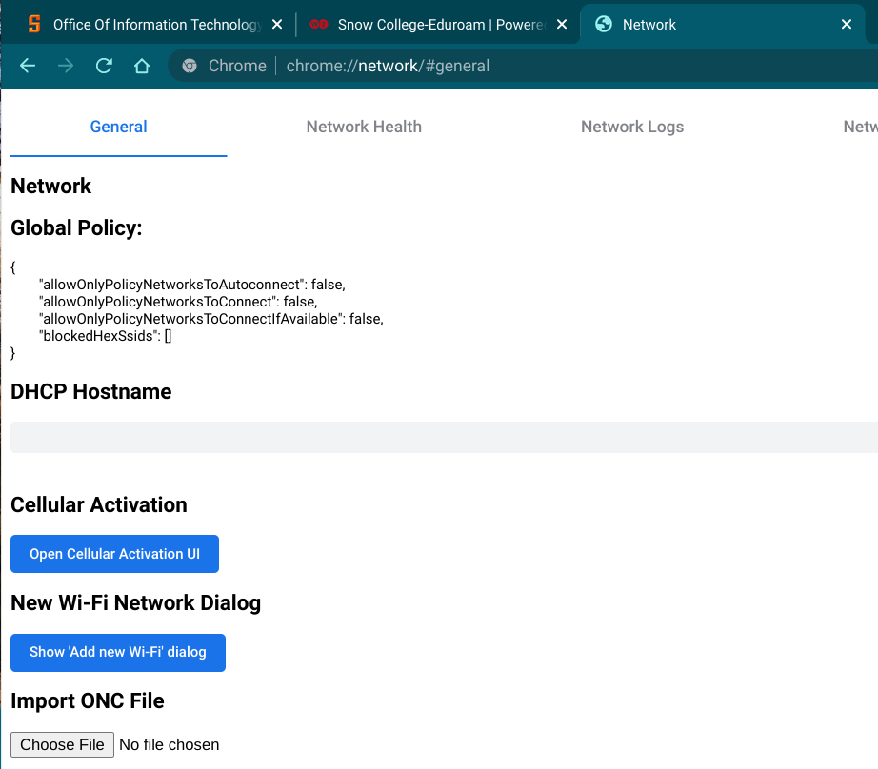Select the General page tab
Viewport: 878px width, 769px height.
(118, 127)
